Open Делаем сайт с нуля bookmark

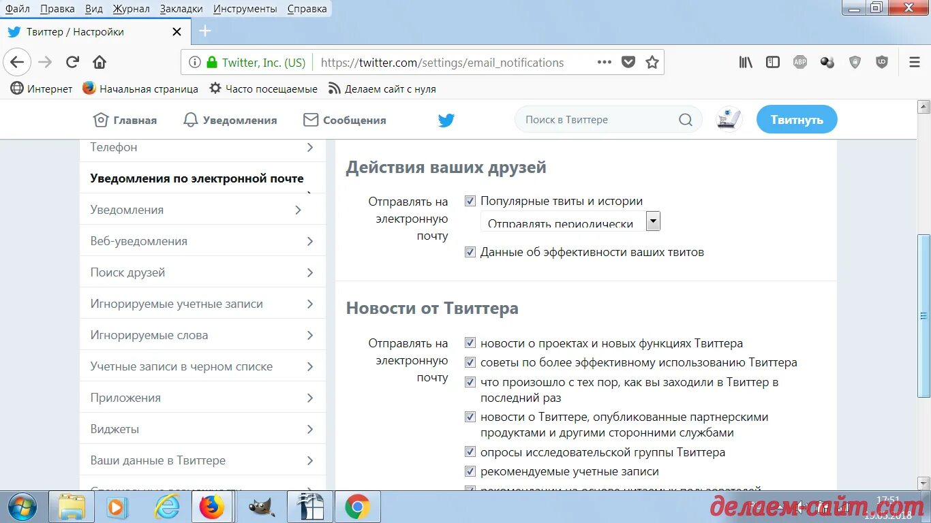coord(382,89)
